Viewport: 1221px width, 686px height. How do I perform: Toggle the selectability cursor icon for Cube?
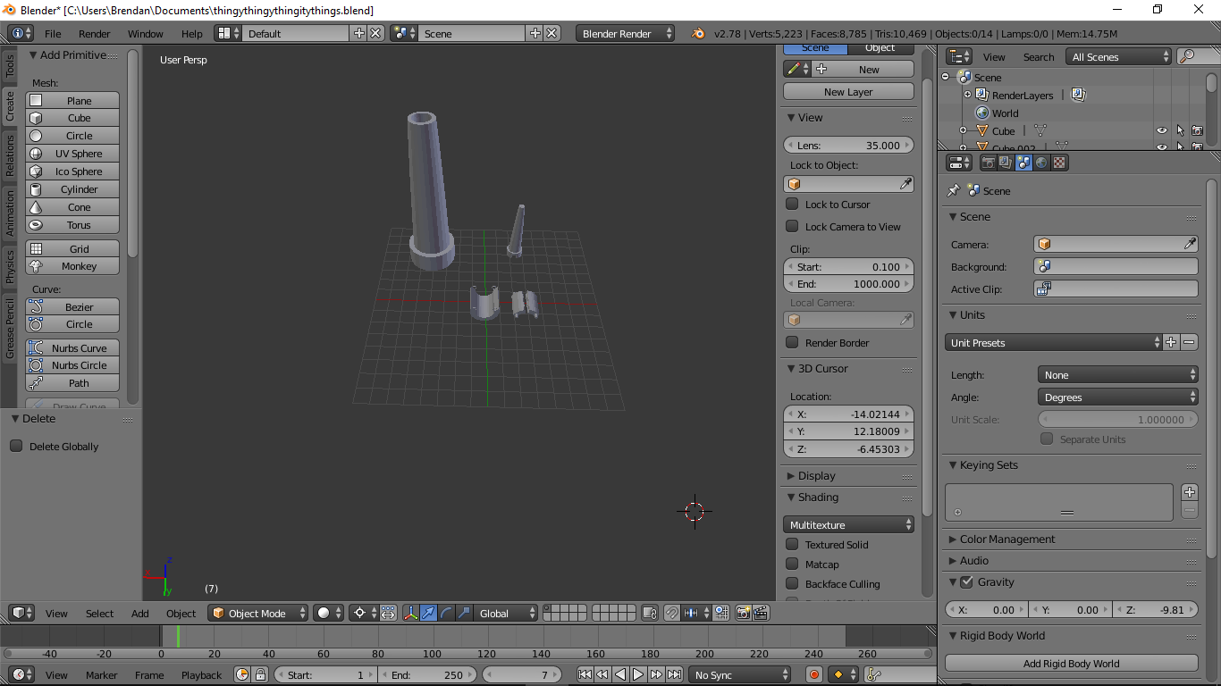(1180, 130)
